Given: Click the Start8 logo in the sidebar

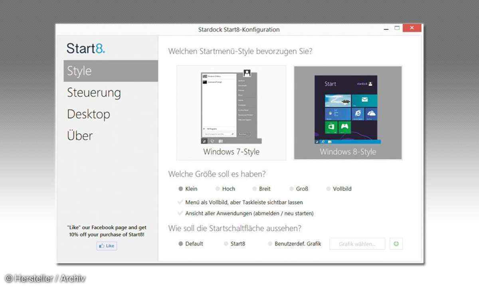Looking at the screenshot, I should point(86,49).
